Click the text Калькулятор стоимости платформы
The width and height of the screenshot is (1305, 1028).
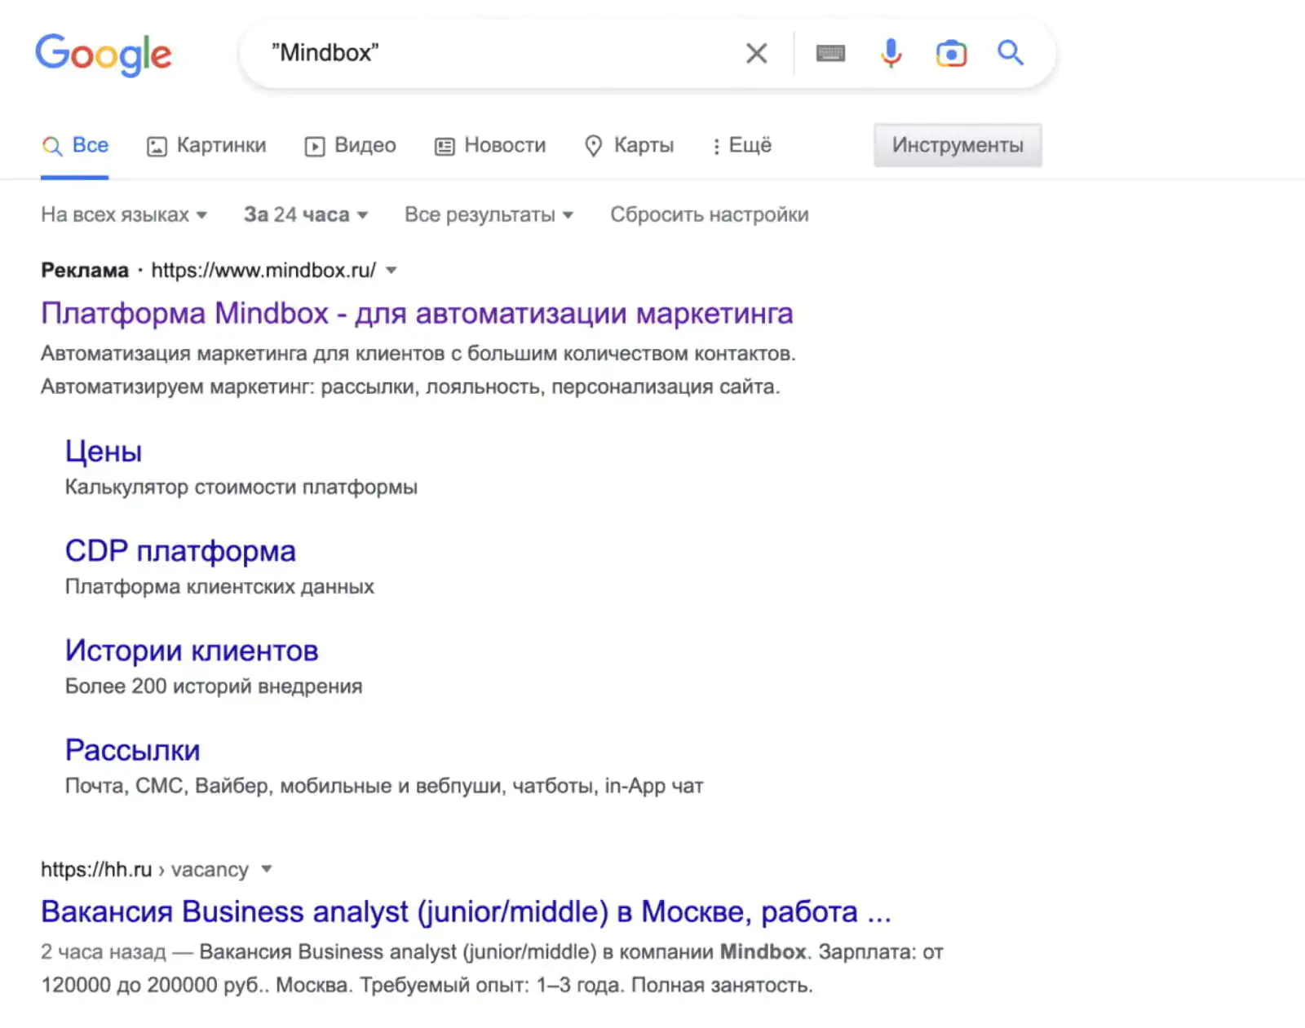(241, 488)
